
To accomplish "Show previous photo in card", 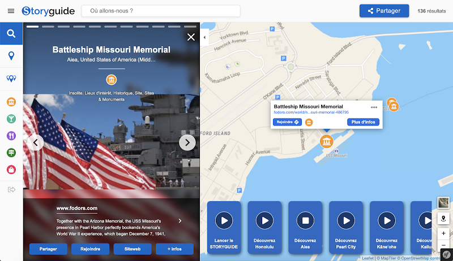I will (x=36, y=142).
